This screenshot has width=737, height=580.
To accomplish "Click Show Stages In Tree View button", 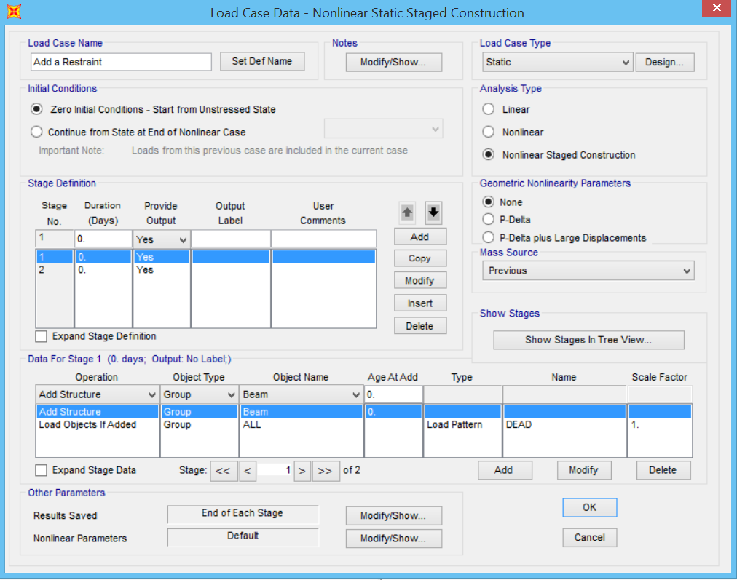I will [588, 339].
